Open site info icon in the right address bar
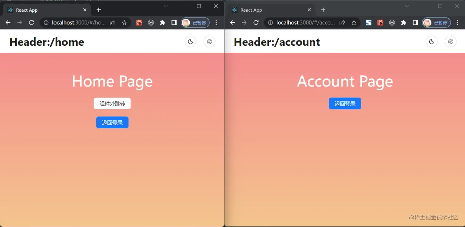 pos(271,23)
